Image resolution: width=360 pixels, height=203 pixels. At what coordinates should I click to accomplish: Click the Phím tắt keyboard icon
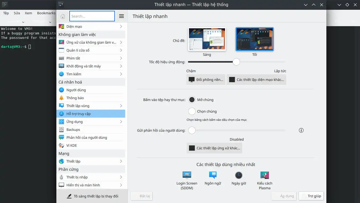coord(61,58)
